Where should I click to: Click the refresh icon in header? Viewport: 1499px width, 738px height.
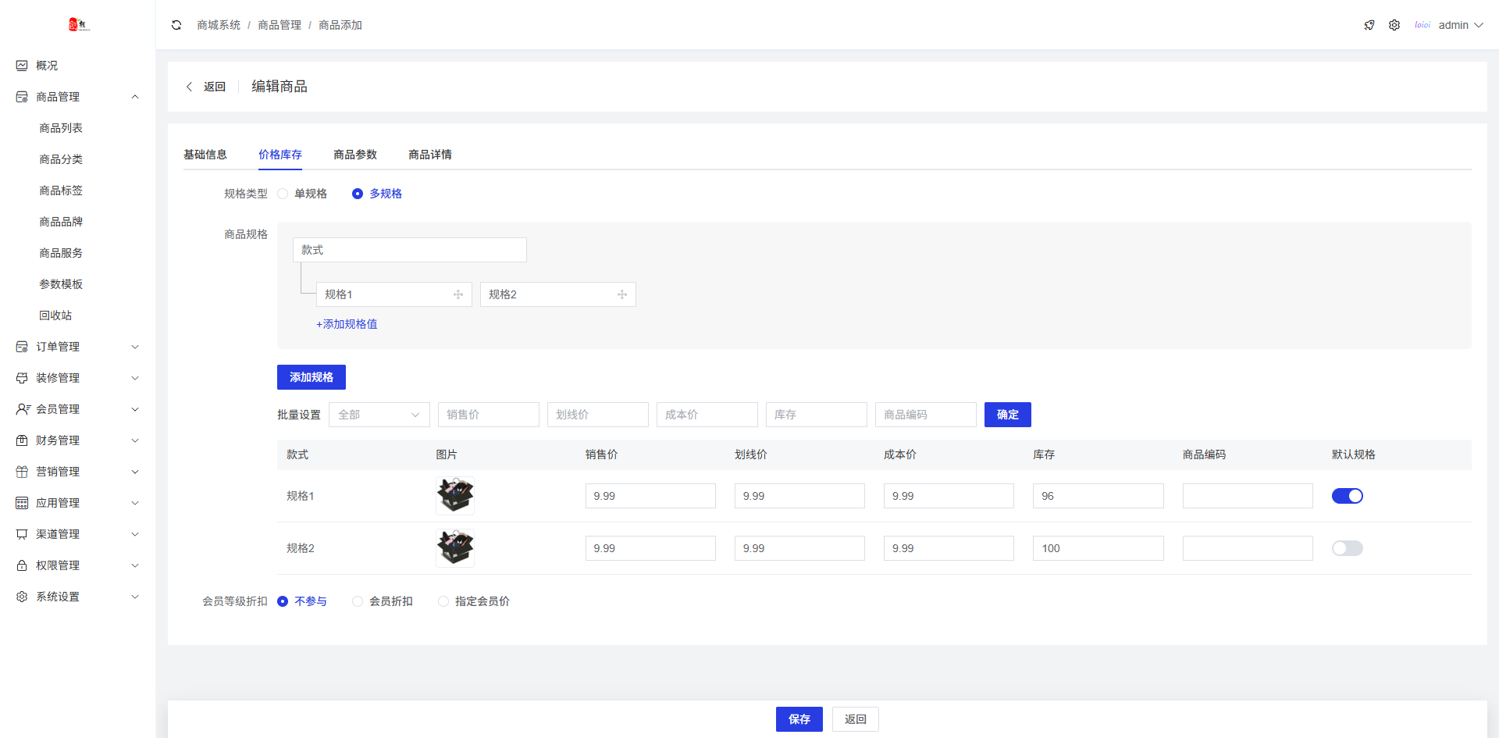pos(176,25)
